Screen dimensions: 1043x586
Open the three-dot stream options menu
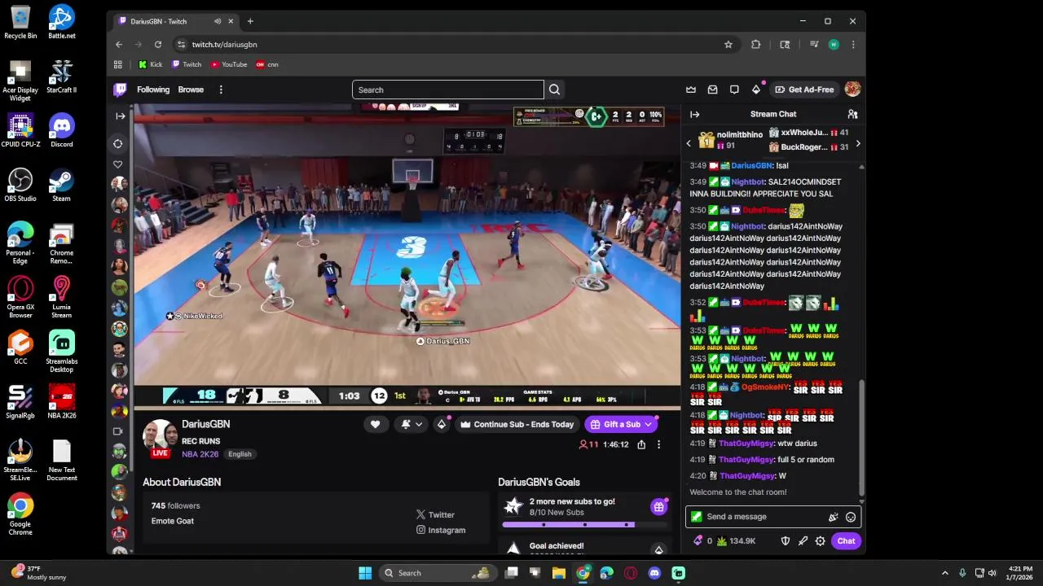[658, 444]
